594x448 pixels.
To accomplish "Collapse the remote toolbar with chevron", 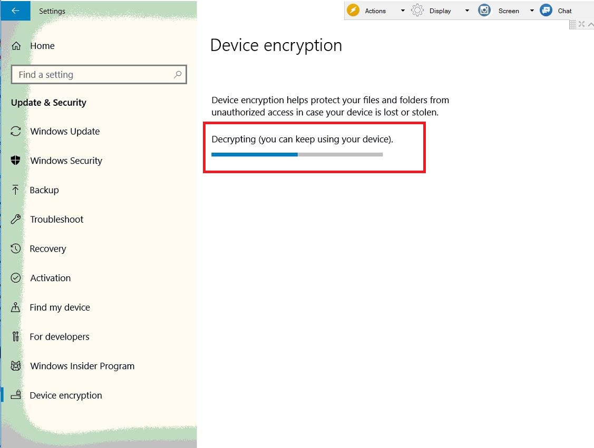I will pyautogui.click(x=591, y=25).
